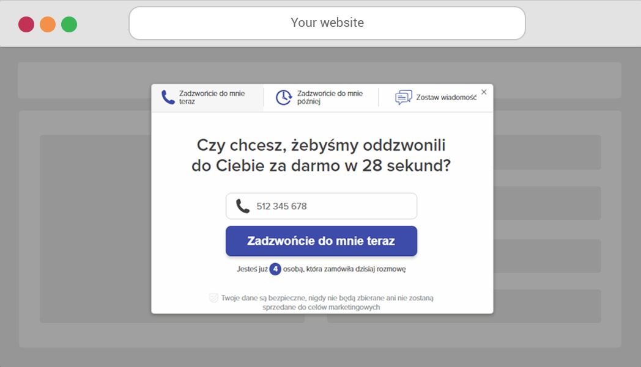
Task: Click the shield icon beside privacy text
Action: [x=213, y=298]
